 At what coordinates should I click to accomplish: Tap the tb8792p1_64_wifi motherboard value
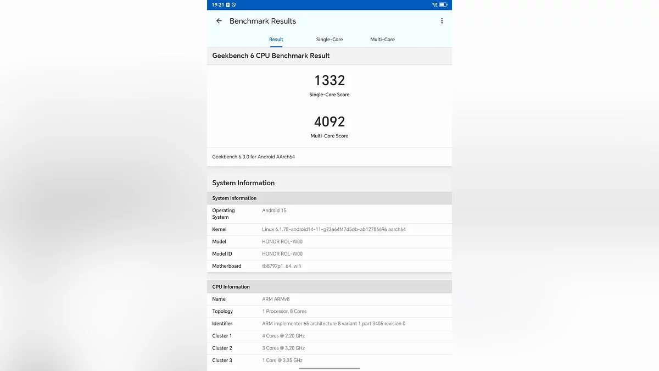(282, 266)
